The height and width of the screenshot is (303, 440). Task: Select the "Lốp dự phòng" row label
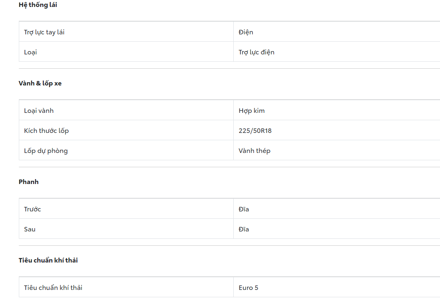click(46, 151)
